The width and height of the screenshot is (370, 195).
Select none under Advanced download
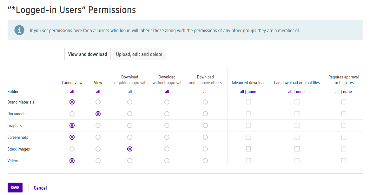point(252,91)
